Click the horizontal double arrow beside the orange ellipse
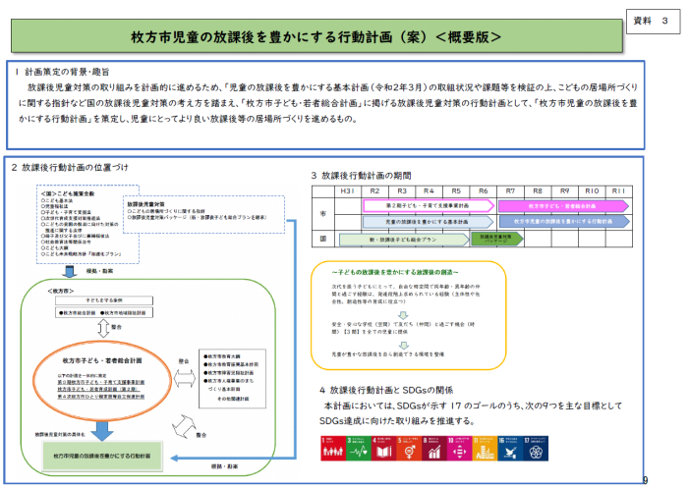 (x=185, y=378)
